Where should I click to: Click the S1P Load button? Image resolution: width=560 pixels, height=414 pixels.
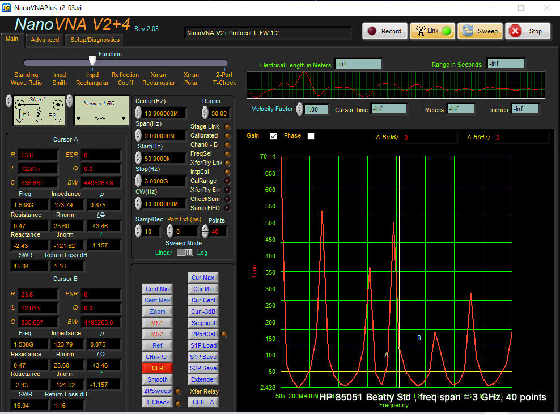pyautogui.click(x=203, y=345)
